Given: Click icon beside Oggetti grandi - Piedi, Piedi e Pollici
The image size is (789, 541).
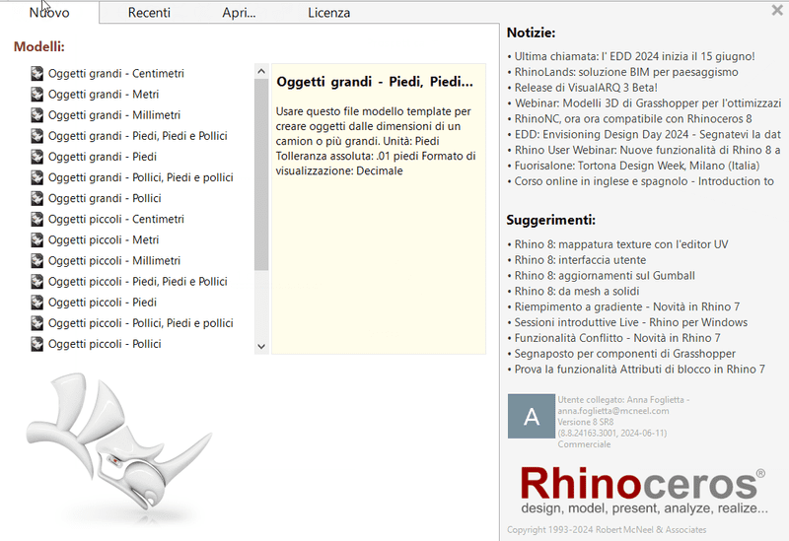Looking at the screenshot, I should [36, 136].
